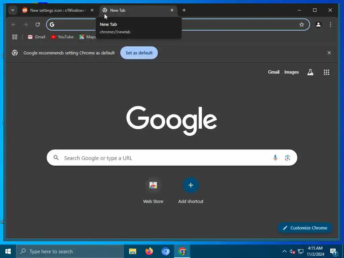This screenshot has width=344, height=258.
Task: Open File Explorer from taskbar
Action: click(132, 251)
